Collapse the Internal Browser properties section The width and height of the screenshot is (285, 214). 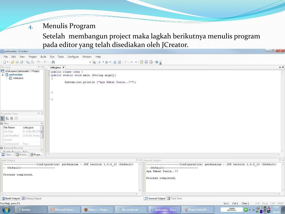(2, 148)
